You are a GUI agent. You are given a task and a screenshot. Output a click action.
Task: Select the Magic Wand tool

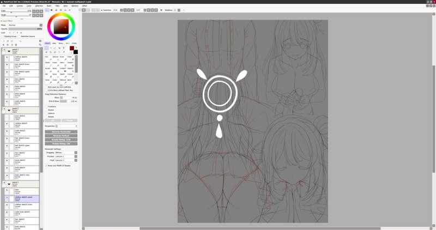point(55,48)
